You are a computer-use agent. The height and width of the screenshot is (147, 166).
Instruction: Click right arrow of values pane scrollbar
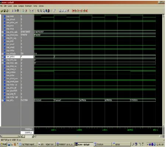pyautogui.click(x=33, y=136)
